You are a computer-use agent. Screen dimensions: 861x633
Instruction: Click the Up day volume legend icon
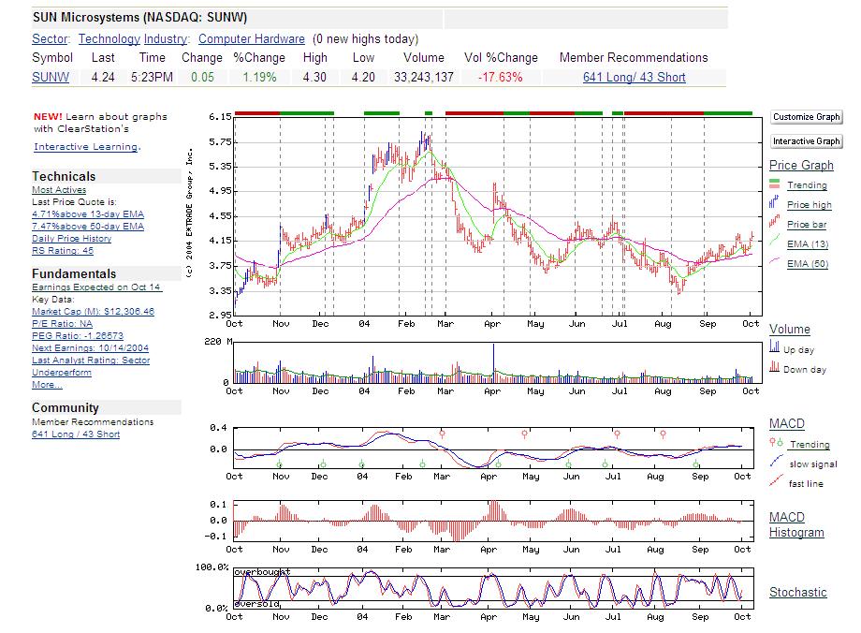[775, 348]
